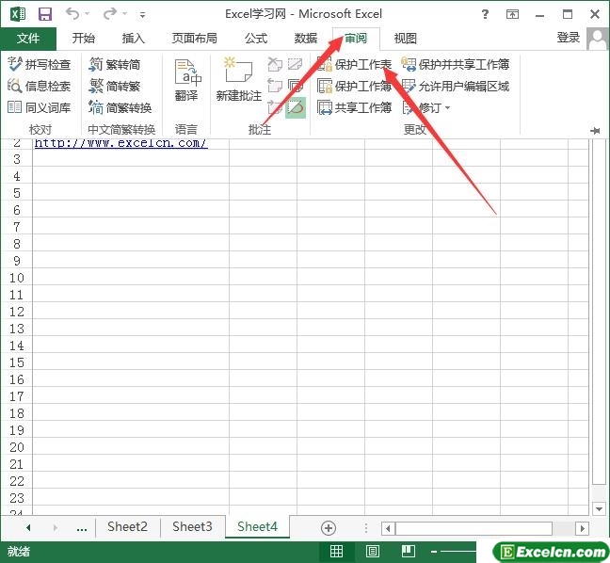
Task: Select the Sheet4 tab
Action: point(257,527)
